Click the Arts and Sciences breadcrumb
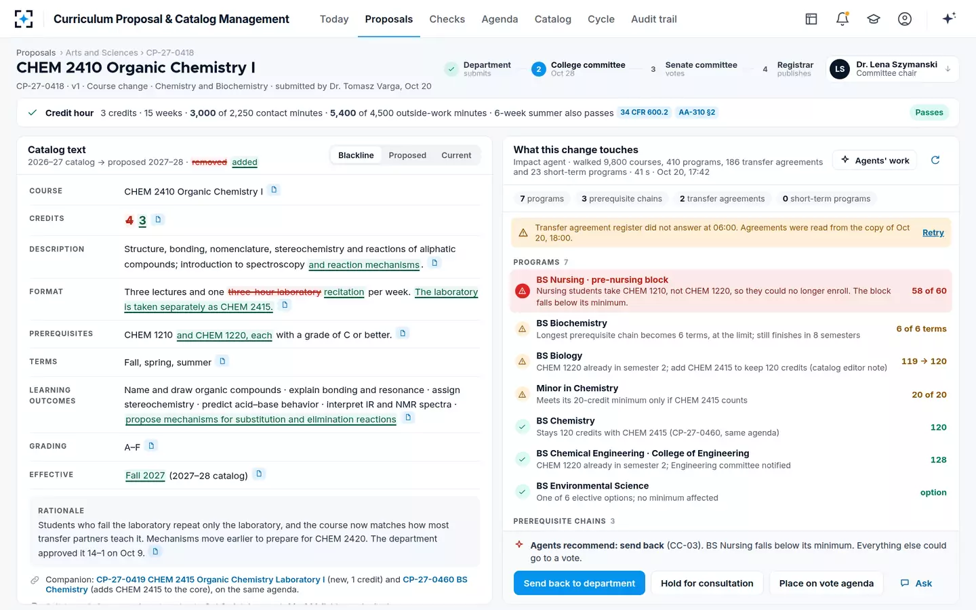The width and height of the screenshot is (976, 610). pyautogui.click(x=102, y=52)
